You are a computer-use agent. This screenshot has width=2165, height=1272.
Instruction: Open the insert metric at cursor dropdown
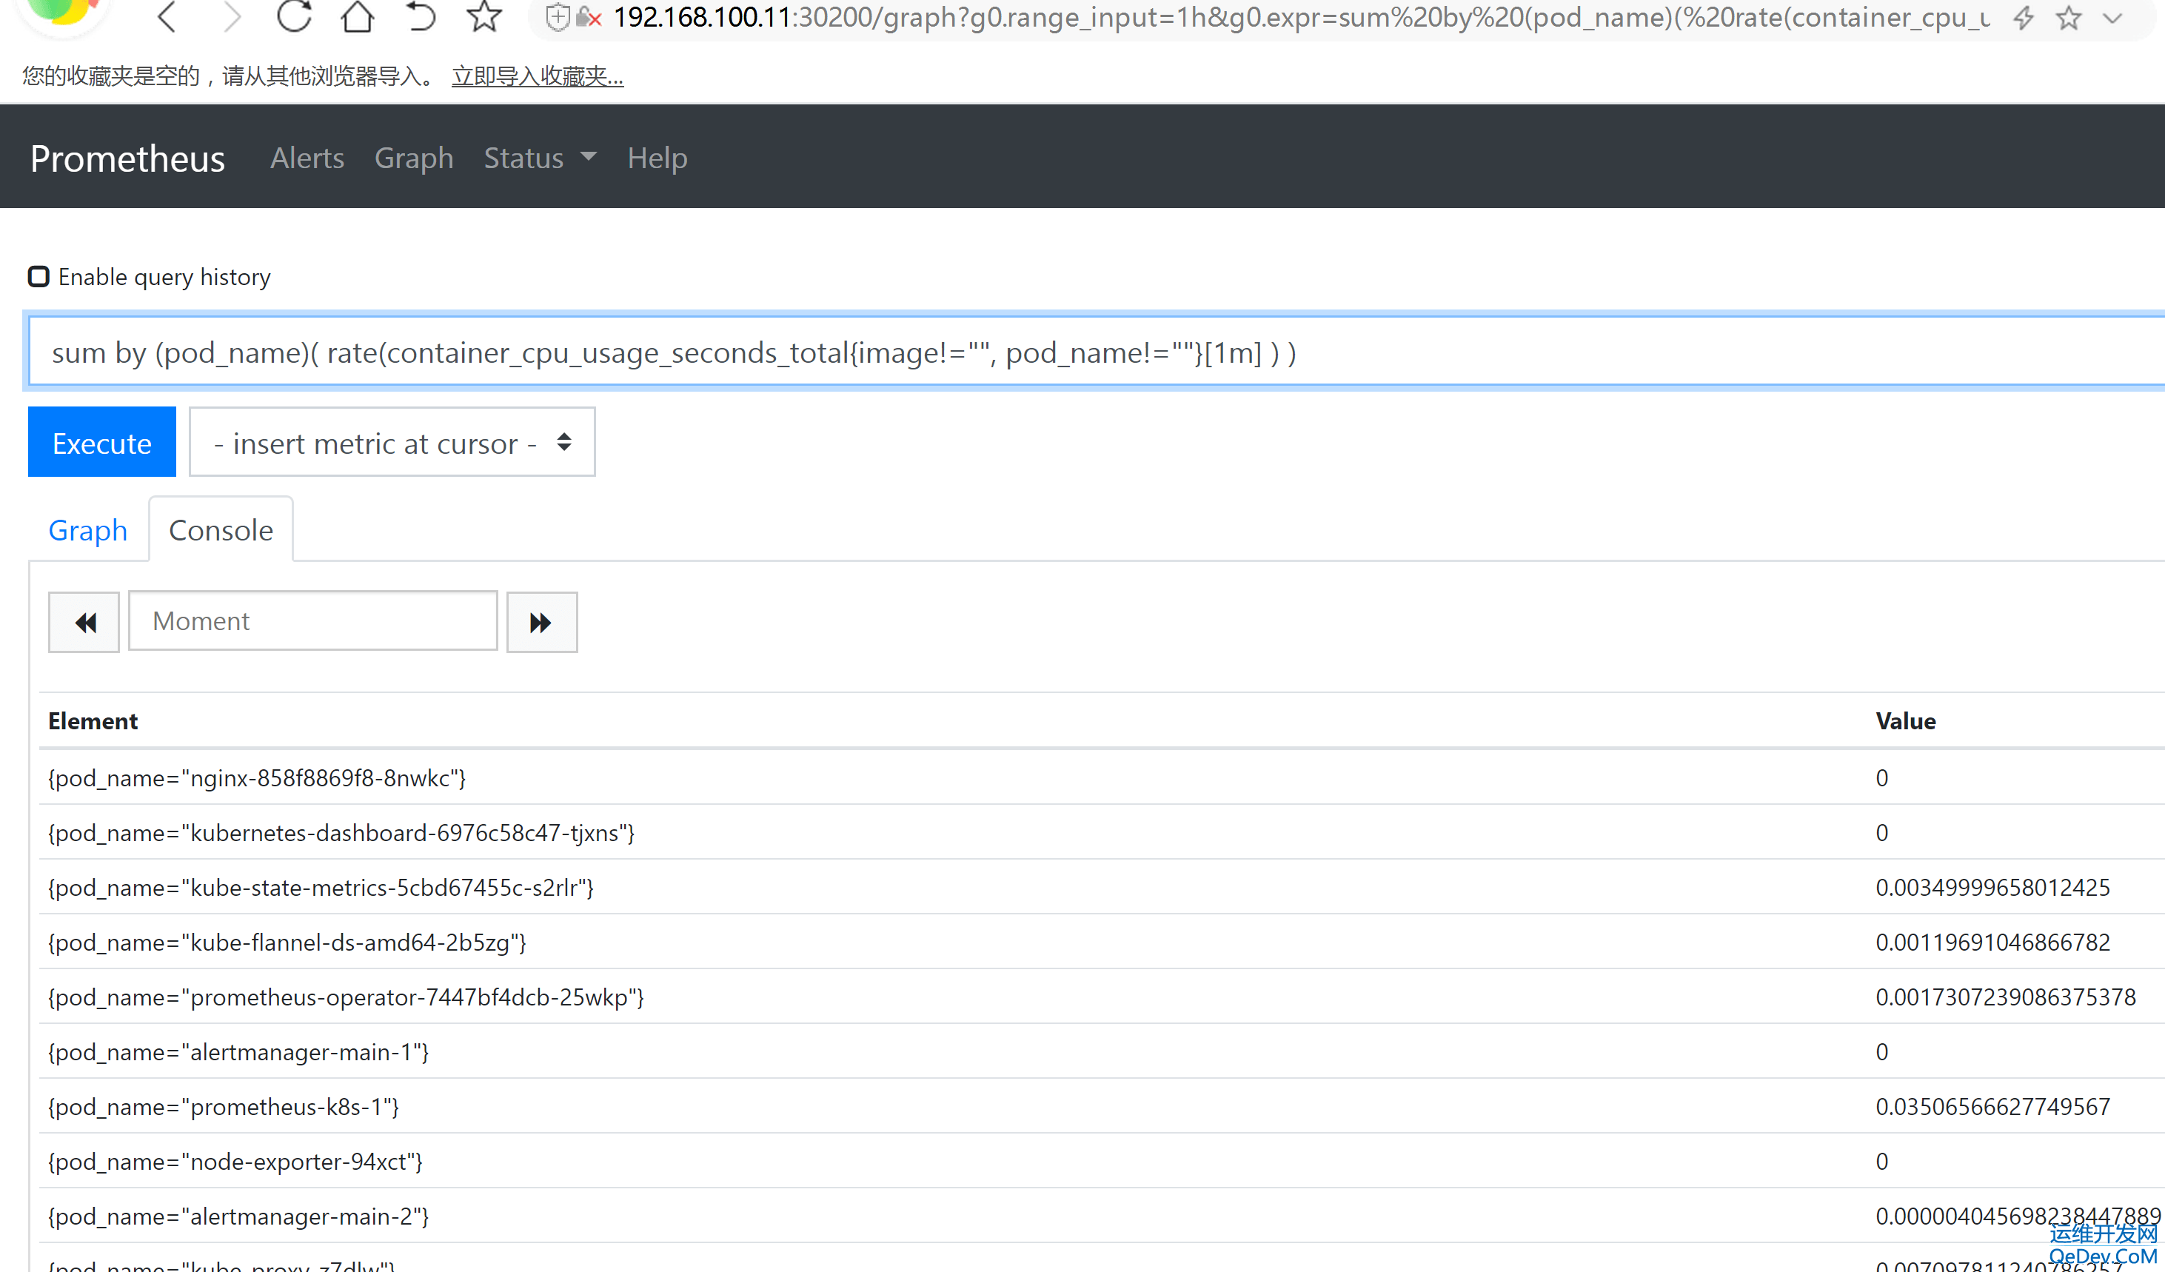click(392, 441)
